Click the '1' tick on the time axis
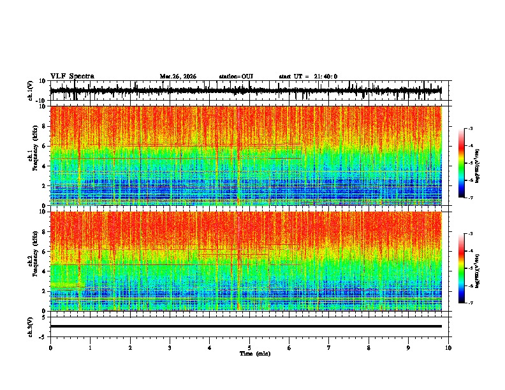This screenshot has height=390, width=505. coord(90,348)
